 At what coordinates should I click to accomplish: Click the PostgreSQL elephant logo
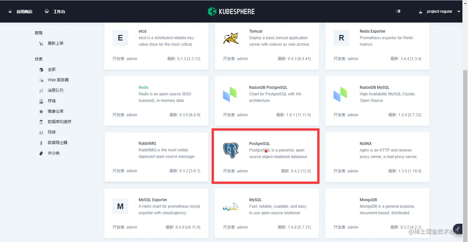click(231, 151)
